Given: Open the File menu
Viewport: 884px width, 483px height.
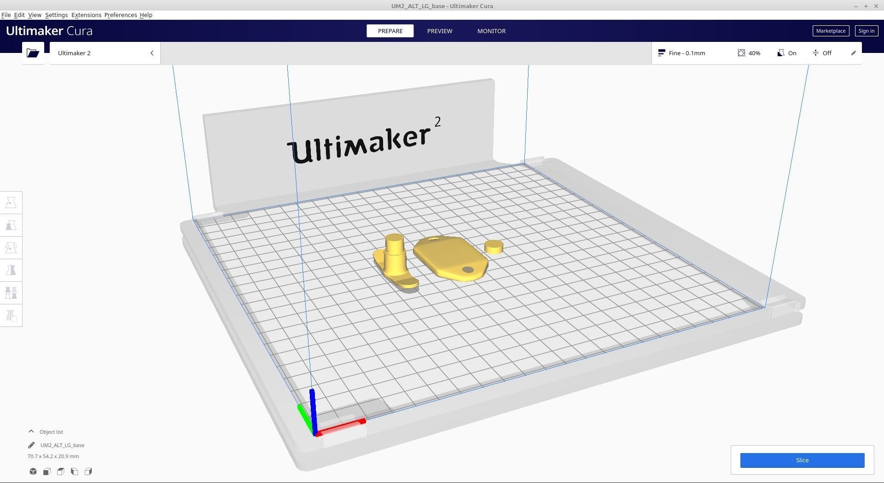Looking at the screenshot, I should [6, 15].
